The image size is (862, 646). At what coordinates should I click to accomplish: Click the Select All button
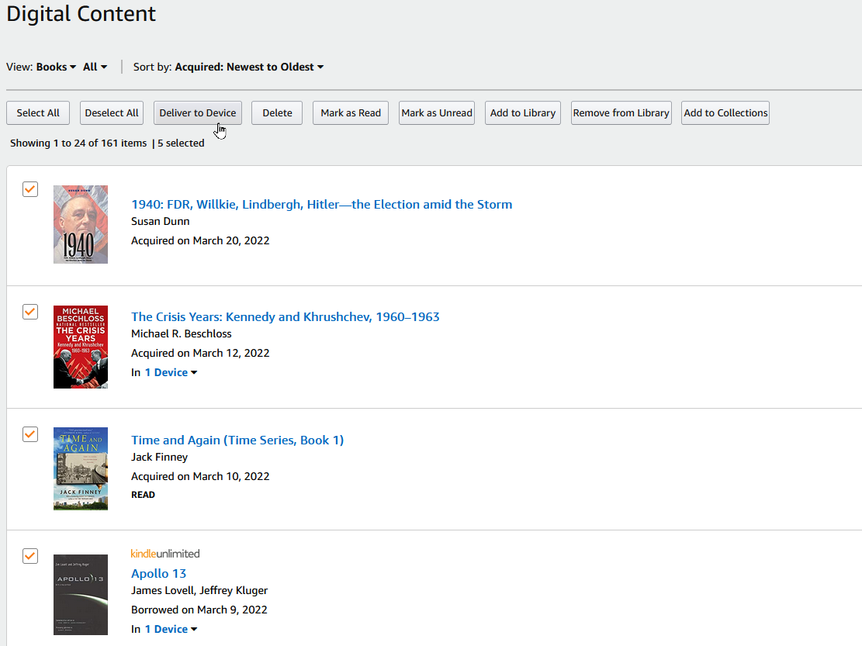[37, 112]
